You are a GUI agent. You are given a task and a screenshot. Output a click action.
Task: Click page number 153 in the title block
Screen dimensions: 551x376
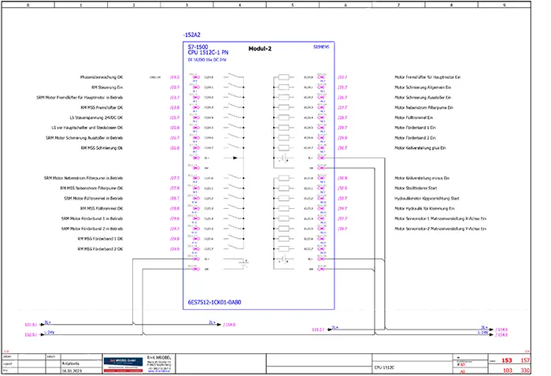[496, 360]
